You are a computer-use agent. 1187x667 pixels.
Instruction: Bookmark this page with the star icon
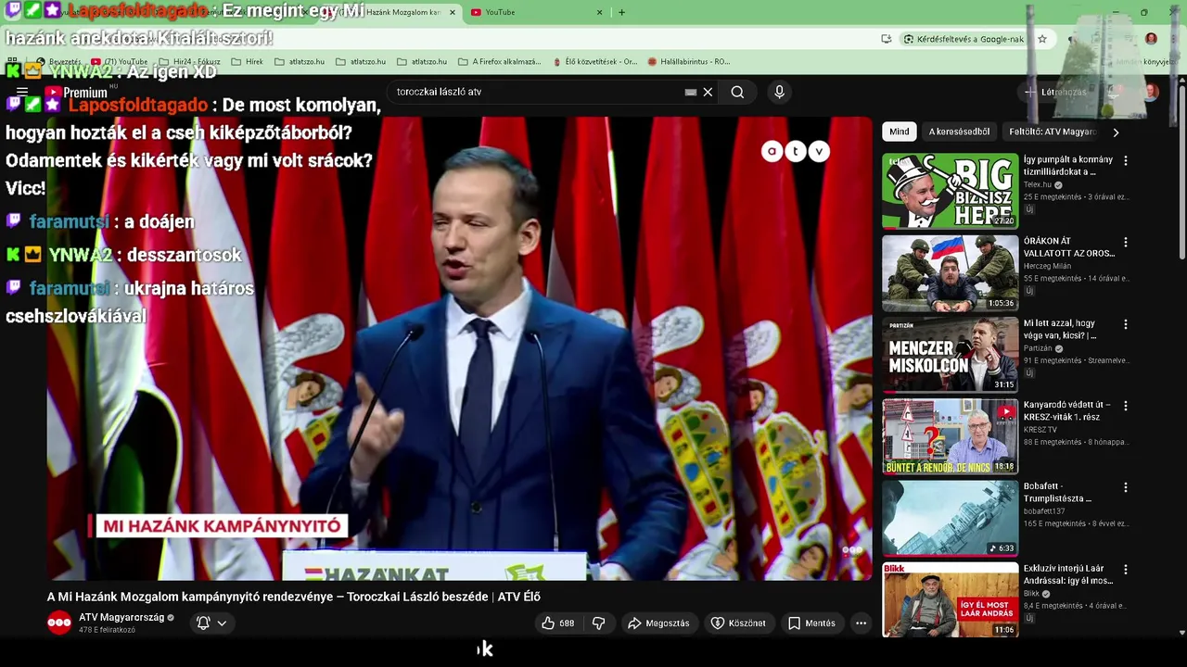(x=1042, y=39)
